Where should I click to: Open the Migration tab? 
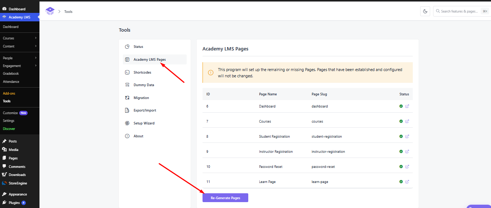click(x=155, y=98)
